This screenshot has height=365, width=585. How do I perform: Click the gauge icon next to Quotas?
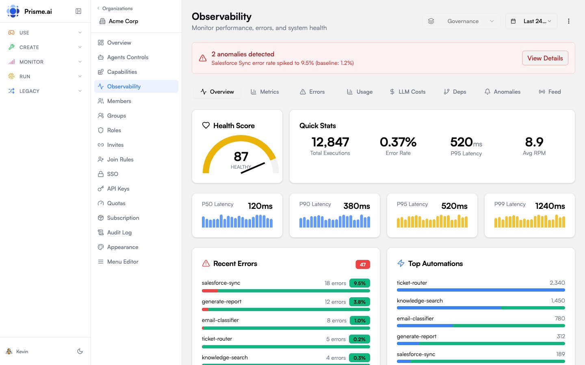101,203
